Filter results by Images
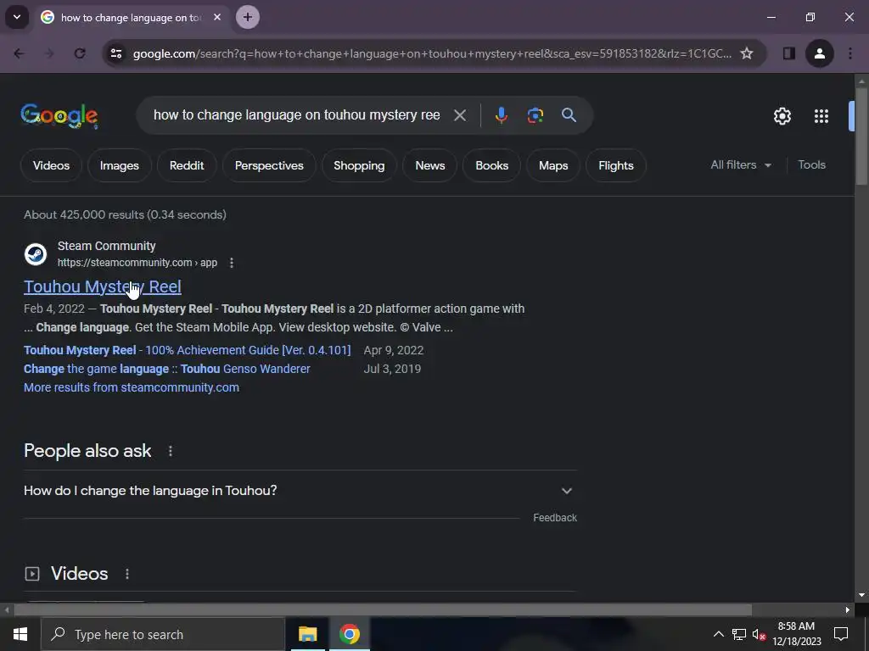 119,165
